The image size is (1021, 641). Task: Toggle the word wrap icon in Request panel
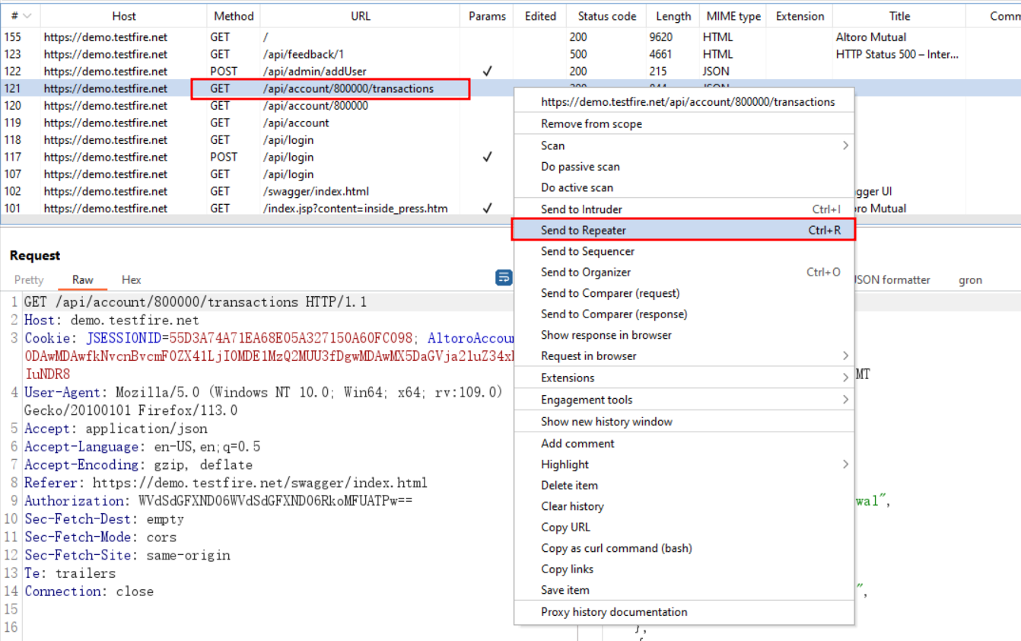[x=504, y=278]
